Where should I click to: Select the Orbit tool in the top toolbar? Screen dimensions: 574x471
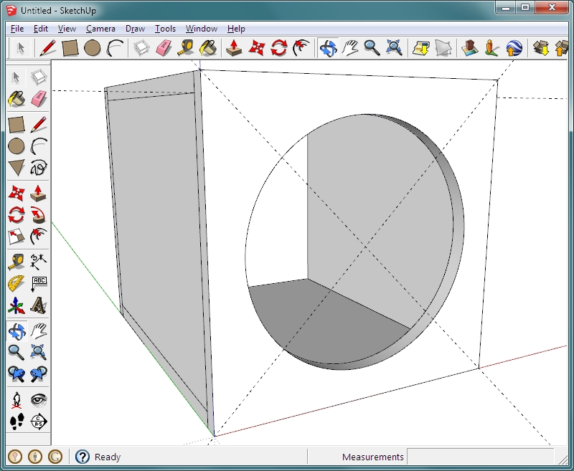tap(328, 48)
